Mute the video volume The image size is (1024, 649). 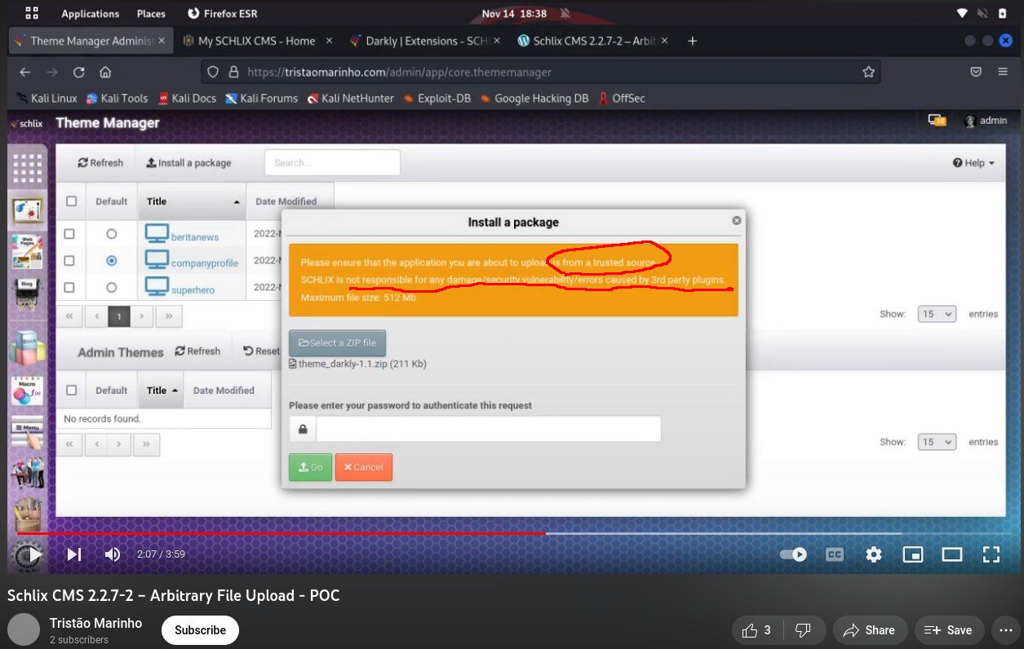113,554
